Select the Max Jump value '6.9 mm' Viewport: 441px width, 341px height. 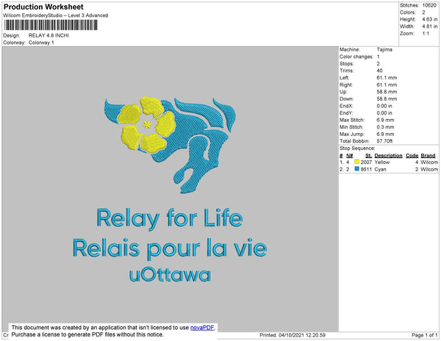pos(385,134)
